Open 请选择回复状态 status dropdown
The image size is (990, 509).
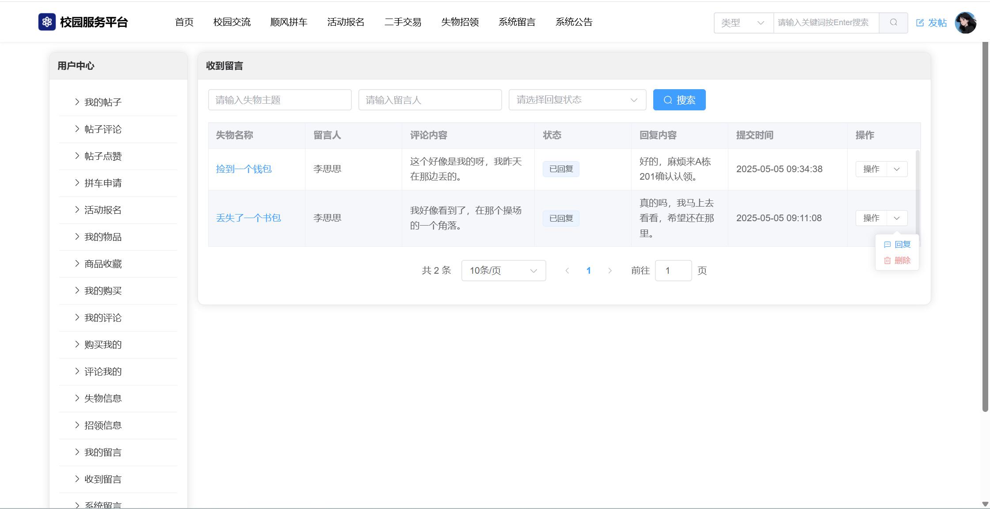coord(577,100)
